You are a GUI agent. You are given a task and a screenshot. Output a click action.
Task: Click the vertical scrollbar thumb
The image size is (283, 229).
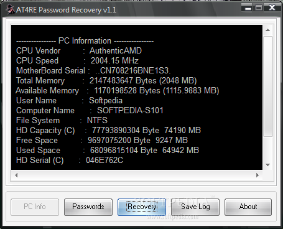pyautogui.click(x=268, y=86)
